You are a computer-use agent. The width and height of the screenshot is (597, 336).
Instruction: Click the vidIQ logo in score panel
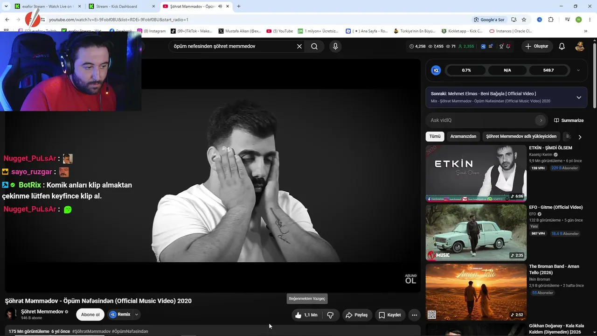[436, 70]
